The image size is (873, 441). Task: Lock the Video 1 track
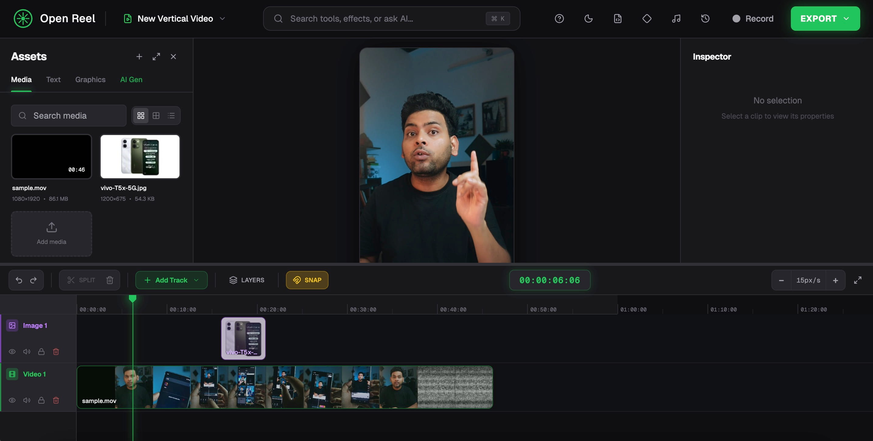click(41, 400)
